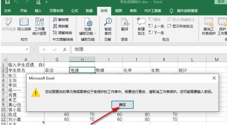Add a 新建批注 new comment
The image size is (227, 125).
(141, 26)
